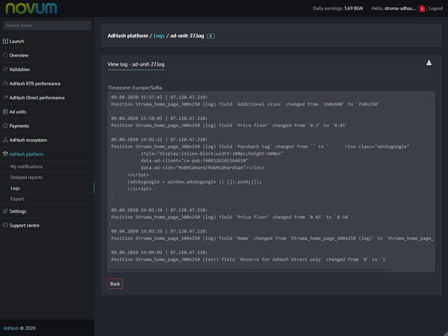Open Support centre in sidebar
This screenshot has height=336, width=448.
click(47, 225)
